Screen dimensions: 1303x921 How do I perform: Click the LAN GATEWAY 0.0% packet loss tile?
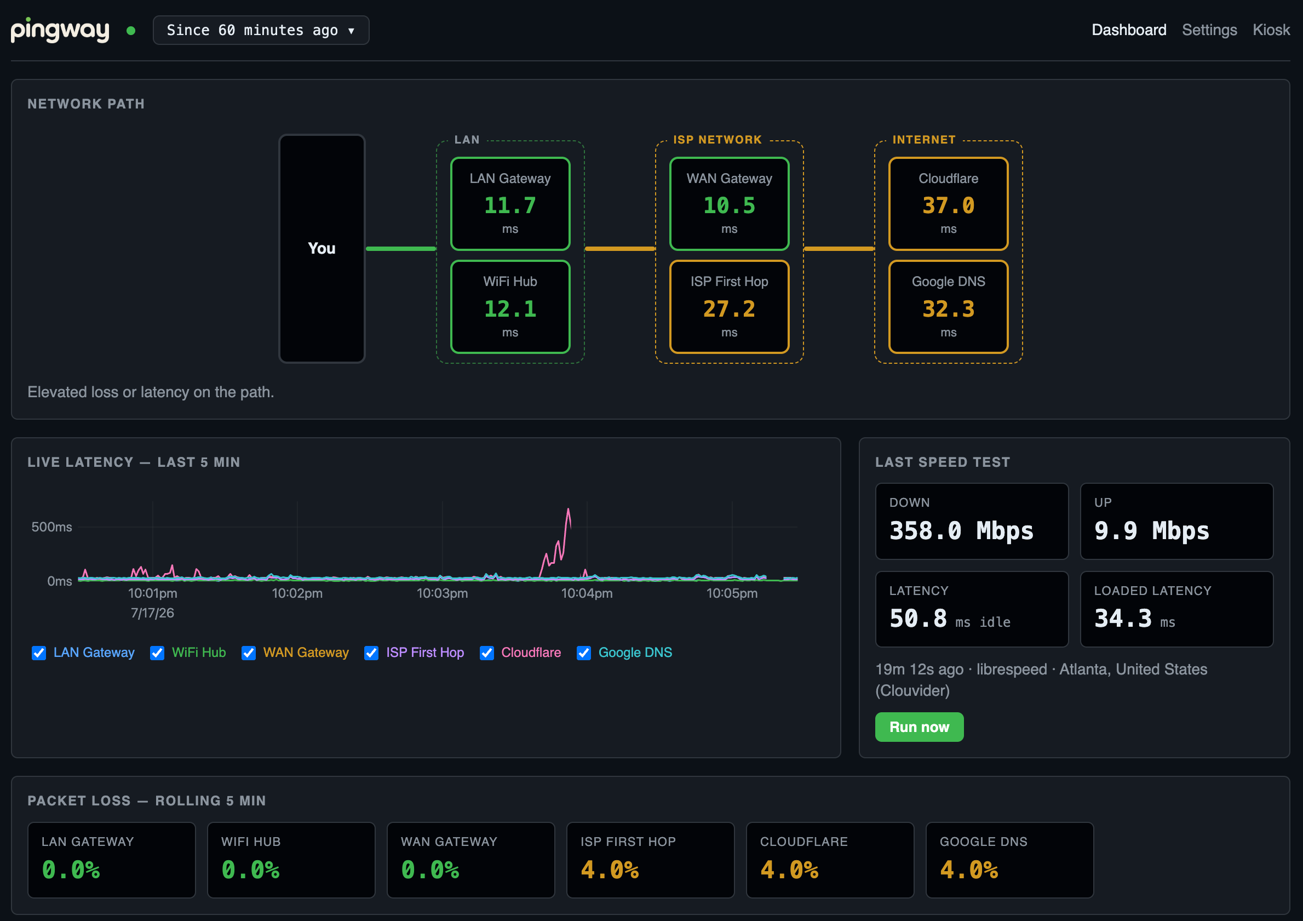[x=111, y=860]
